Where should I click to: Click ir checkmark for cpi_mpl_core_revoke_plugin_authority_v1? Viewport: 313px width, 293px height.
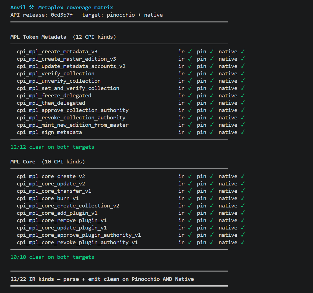190,242
